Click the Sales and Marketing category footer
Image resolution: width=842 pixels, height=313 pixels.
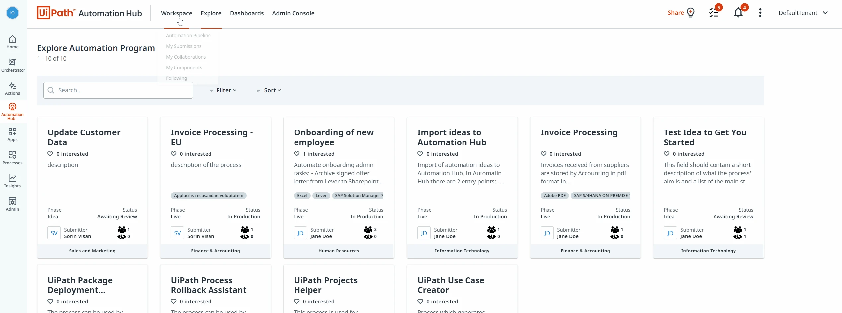point(92,251)
